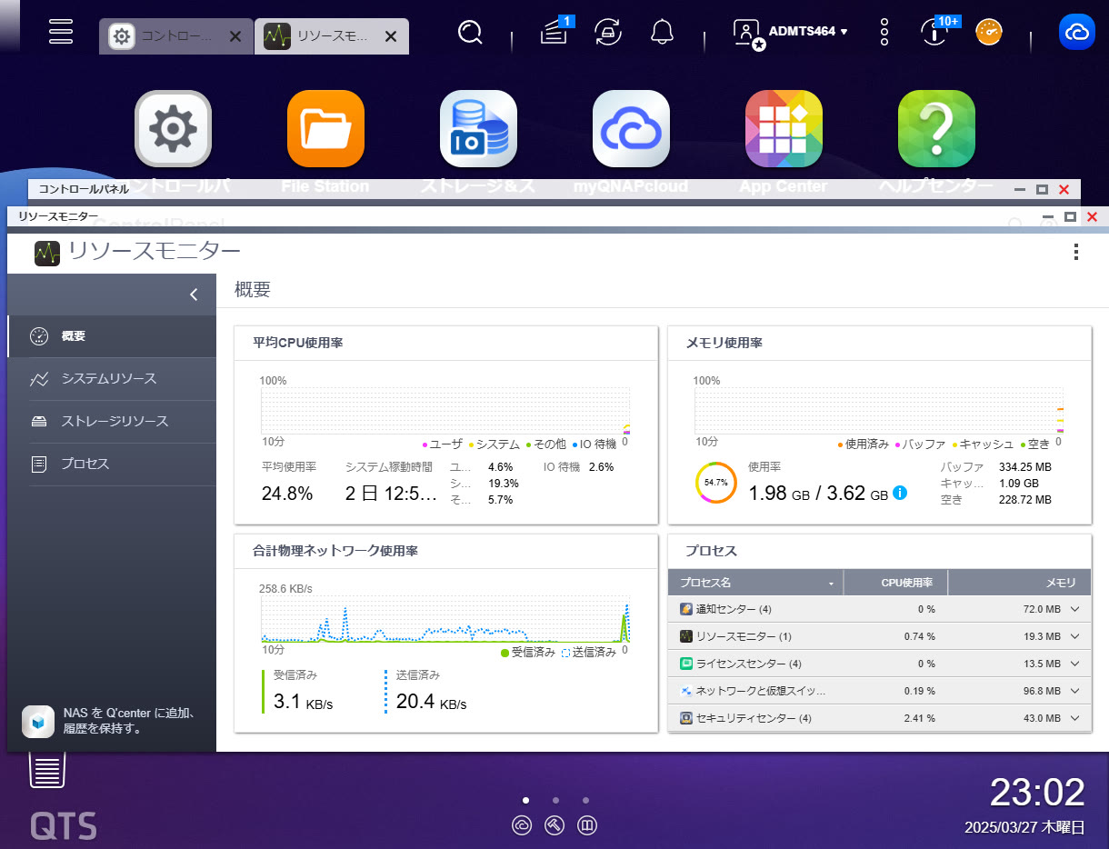
Task: Minimize the コントロールパネル background window
Action: point(1020,190)
